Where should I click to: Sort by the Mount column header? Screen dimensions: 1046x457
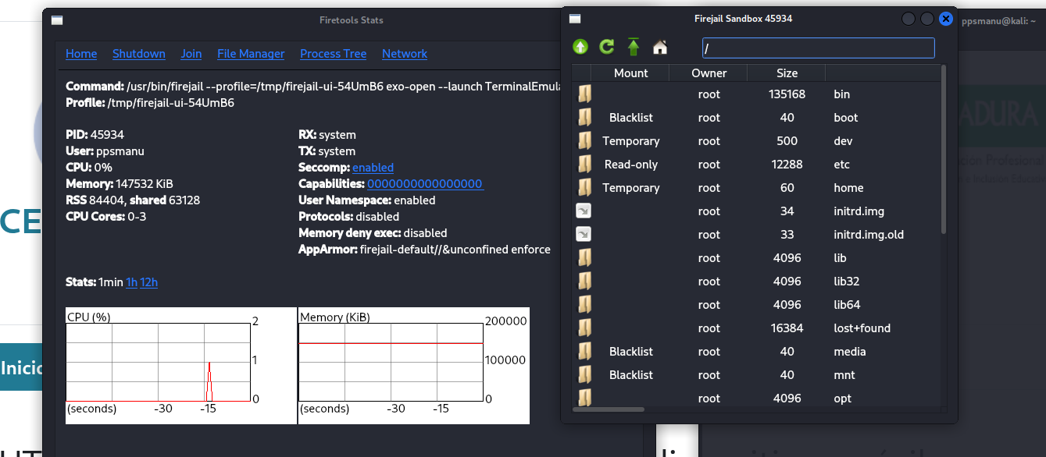(630, 73)
